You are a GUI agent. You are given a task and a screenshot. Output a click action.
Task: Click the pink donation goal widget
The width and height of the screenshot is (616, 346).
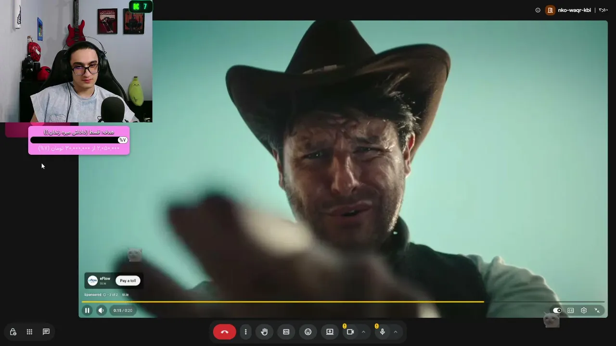point(79,140)
